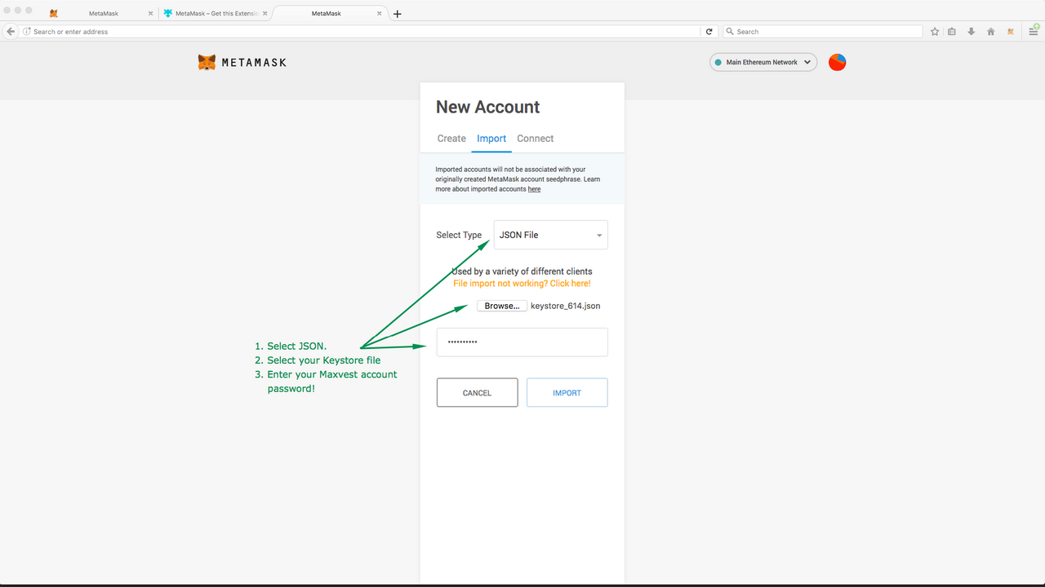
Task: Follow the 'here' link about imported accounts
Action: pos(534,189)
